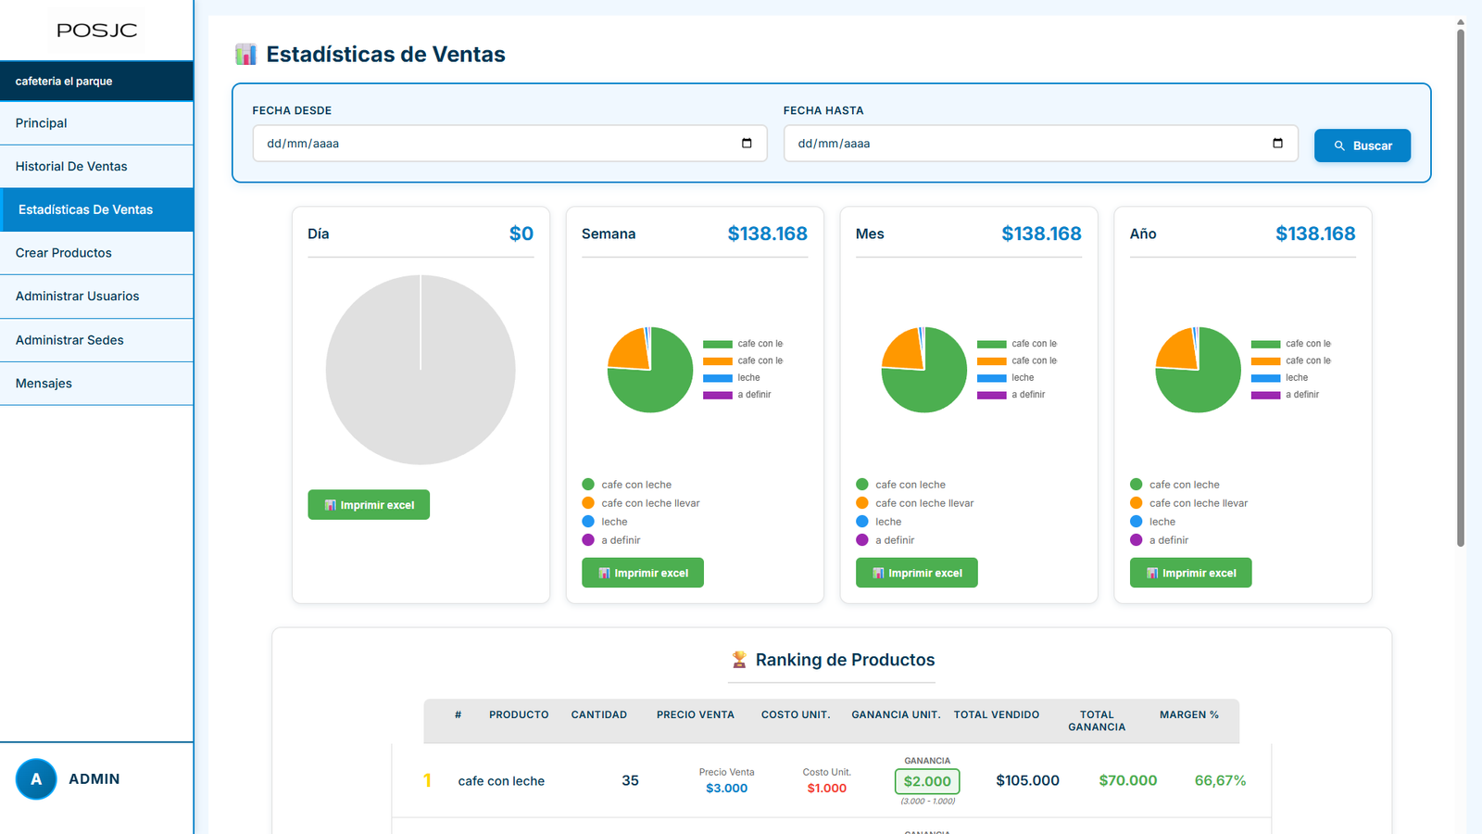Image resolution: width=1482 pixels, height=834 pixels.
Task: Select the cafeteria el parque sede header
Action: click(x=96, y=82)
